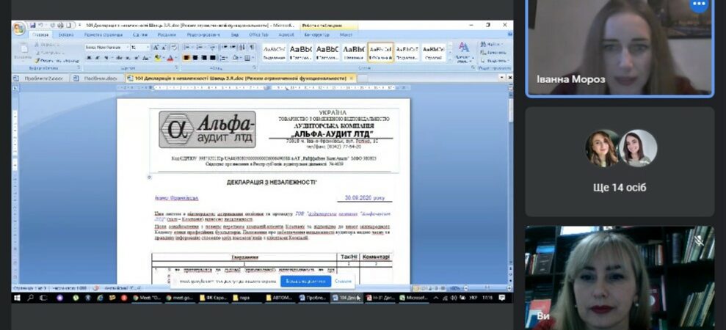
Task: Click the Numbering list icon
Action: (200, 47)
